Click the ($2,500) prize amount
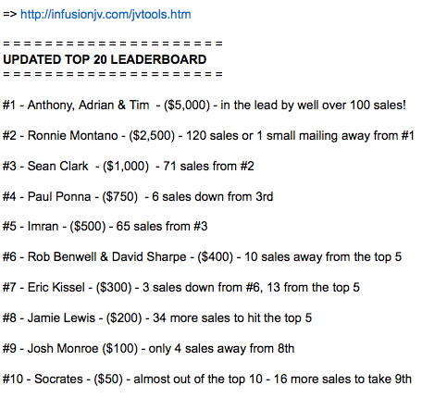 click(x=152, y=136)
